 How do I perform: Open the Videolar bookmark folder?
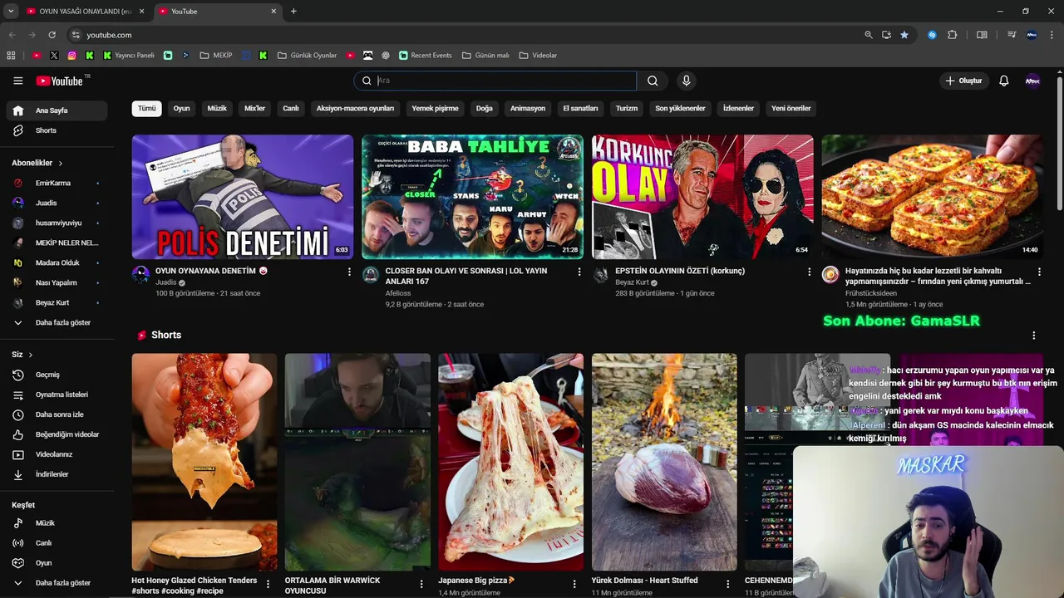[538, 56]
